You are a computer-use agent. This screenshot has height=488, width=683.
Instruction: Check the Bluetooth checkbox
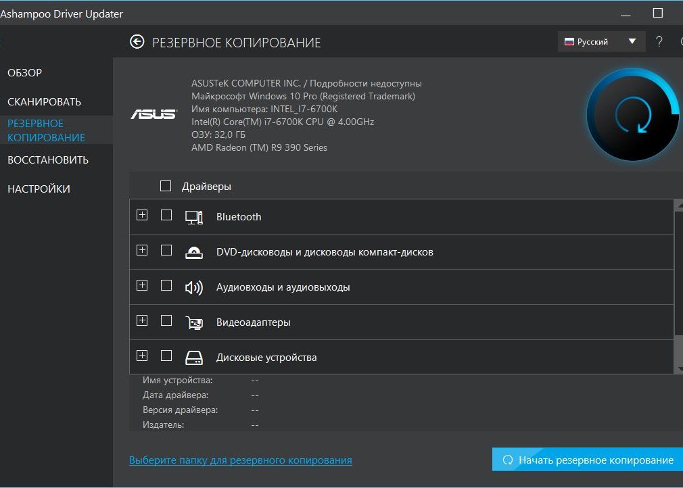166,215
